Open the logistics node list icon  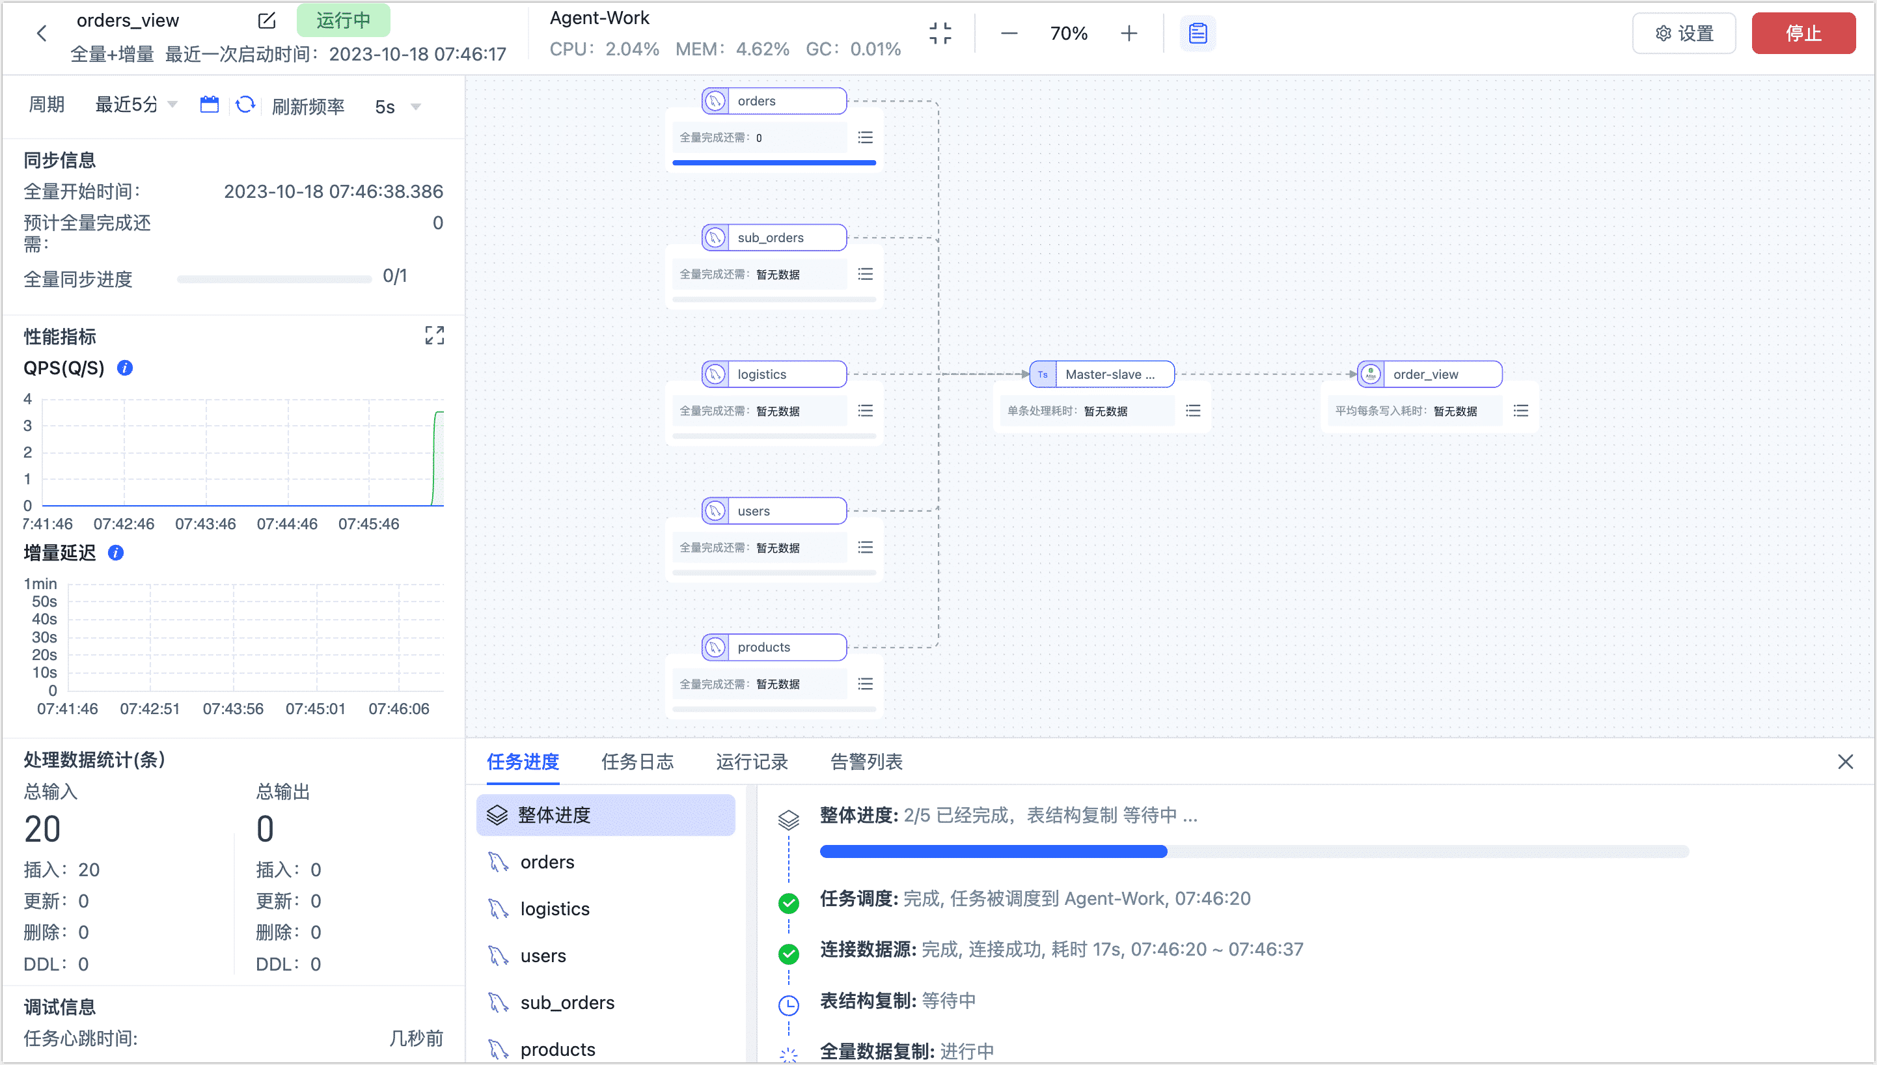pyautogui.click(x=865, y=410)
